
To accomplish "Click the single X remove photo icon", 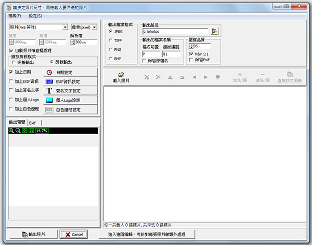I will (x=159, y=77).
